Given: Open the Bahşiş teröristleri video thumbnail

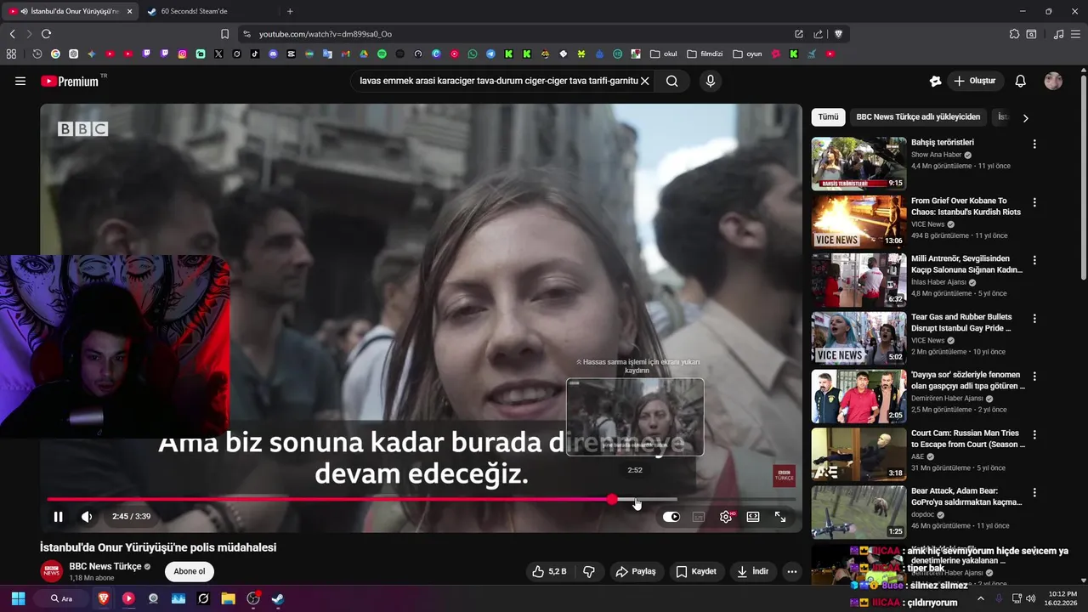Looking at the screenshot, I should (x=858, y=163).
